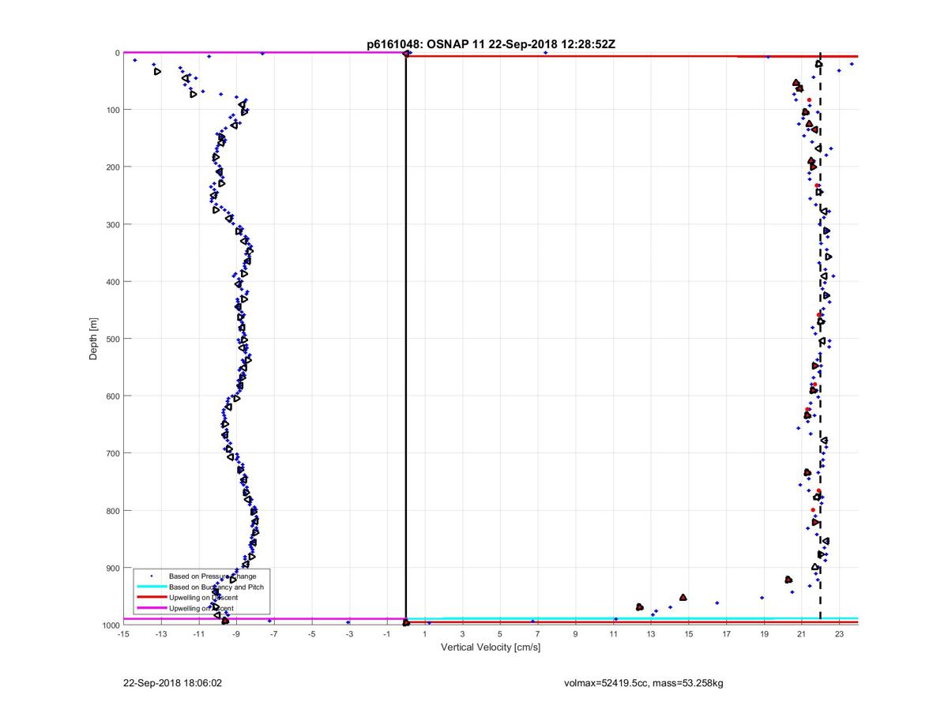Screen dimensions: 948x702
Task: Click the x-axis tick label 19
Action: tap(764, 634)
